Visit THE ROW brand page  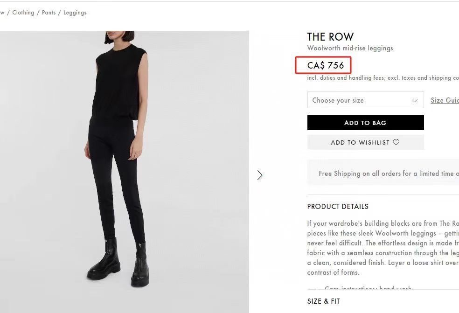pyautogui.click(x=330, y=37)
